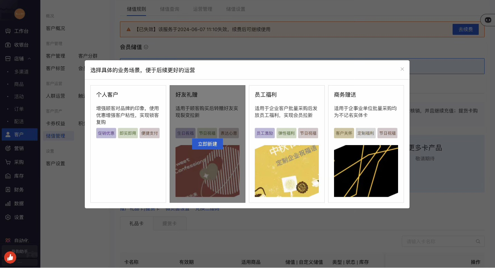This screenshot has height=268, width=495.
Task: Open the 工作台 workbench sidebar icon
Action: click(x=8, y=31)
